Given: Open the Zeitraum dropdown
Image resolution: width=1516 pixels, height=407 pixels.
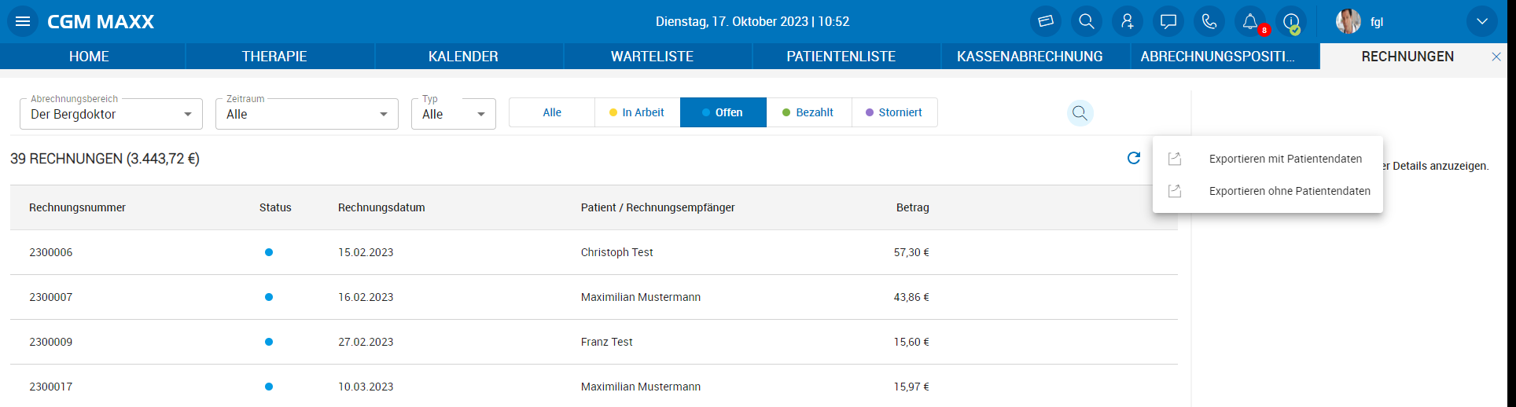Looking at the screenshot, I should [307, 114].
